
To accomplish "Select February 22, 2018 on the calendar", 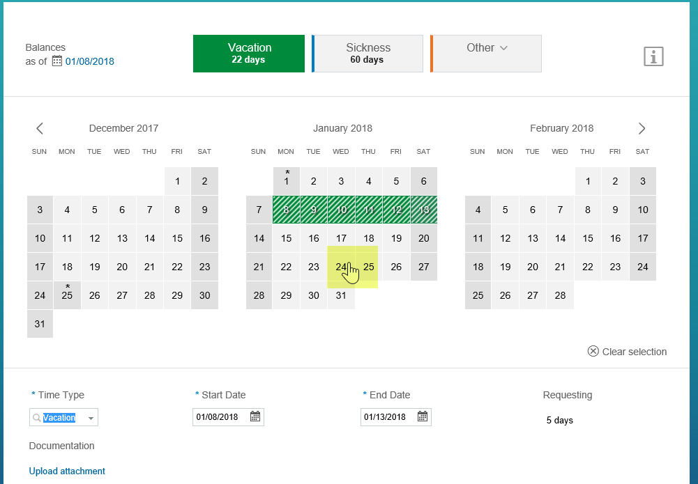I will pyautogui.click(x=588, y=267).
